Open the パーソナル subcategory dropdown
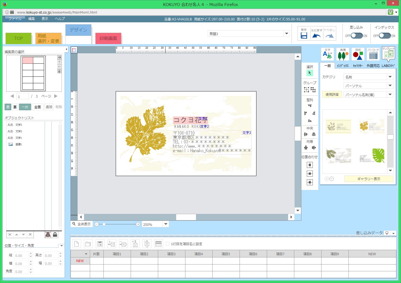This screenshot has width=401, height=283. 390,86
